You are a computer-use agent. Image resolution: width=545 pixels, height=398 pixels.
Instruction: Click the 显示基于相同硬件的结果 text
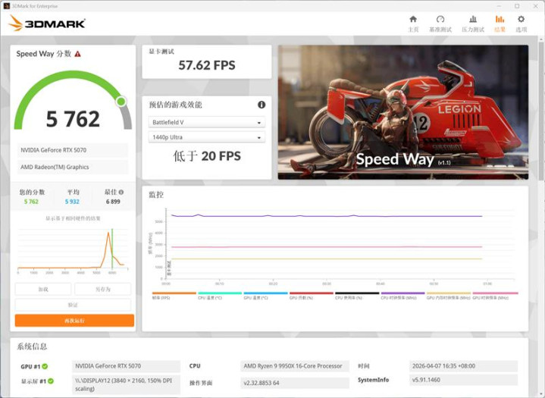tap(73, 218)
